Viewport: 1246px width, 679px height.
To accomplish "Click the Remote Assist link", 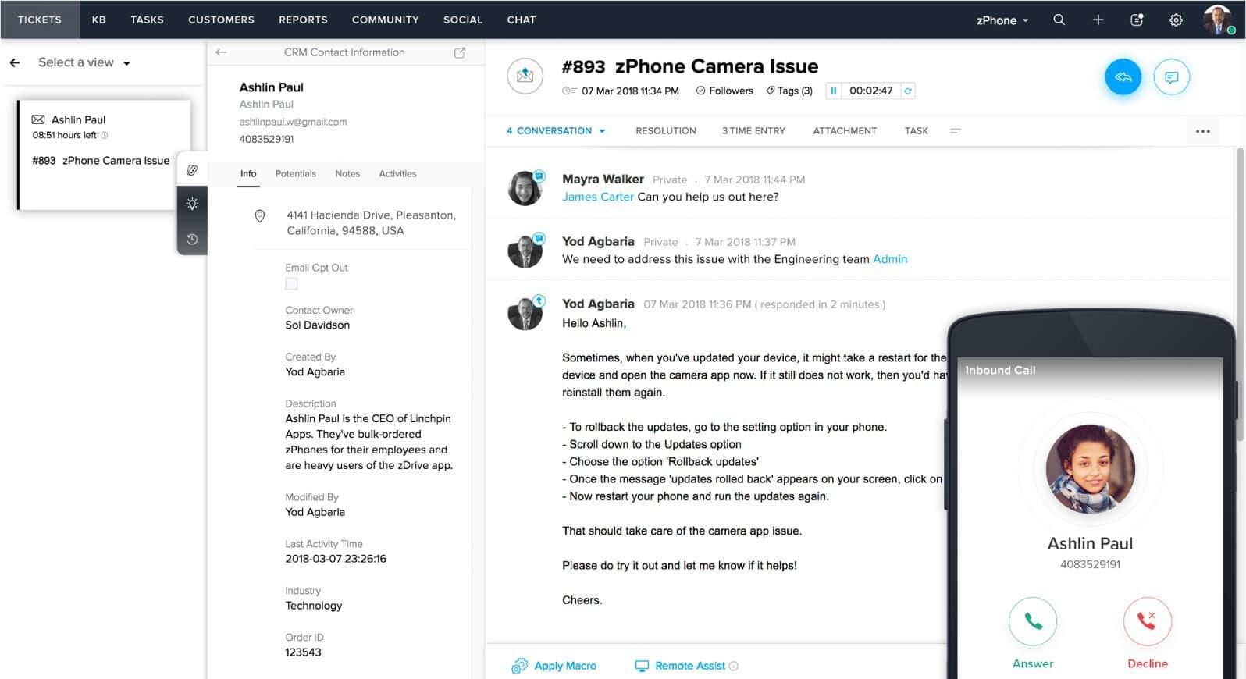I will [x=689, y=666].
